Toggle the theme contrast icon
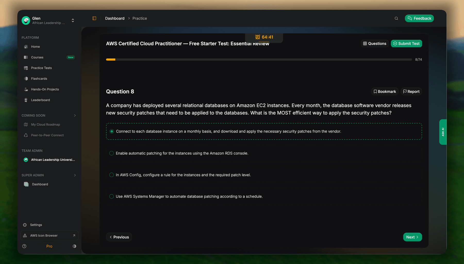The image size is (464, 264). [x=74, y=246]
